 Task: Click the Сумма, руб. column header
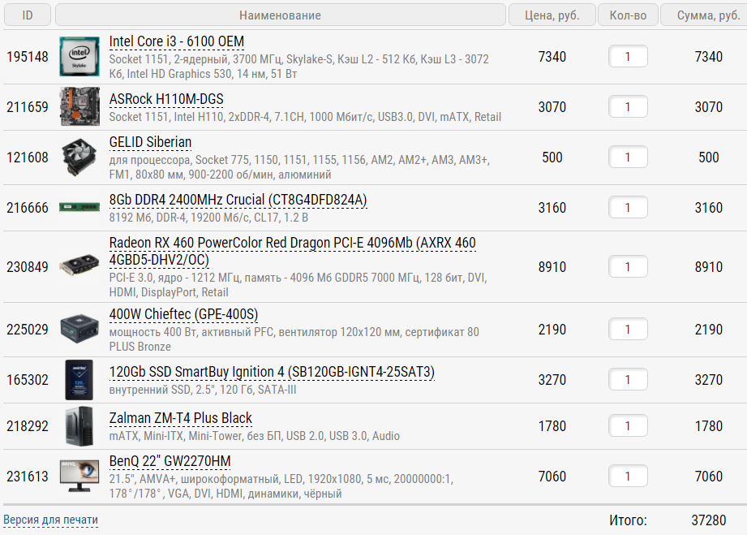point(704,15)
